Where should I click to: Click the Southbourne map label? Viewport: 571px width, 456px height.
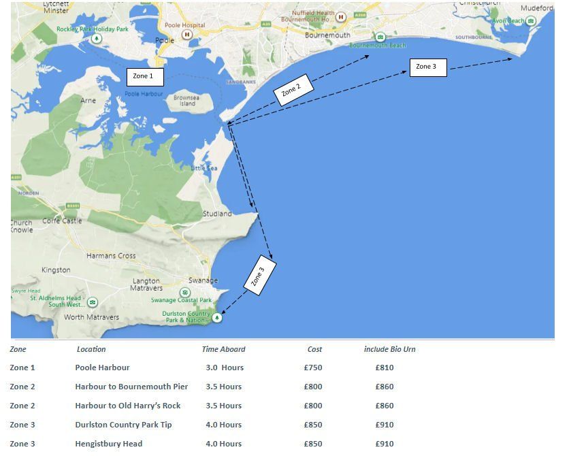pos(474,37)
